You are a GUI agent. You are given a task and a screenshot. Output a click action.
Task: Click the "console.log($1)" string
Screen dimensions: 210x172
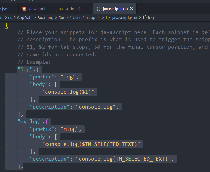[x=68, y=92]
